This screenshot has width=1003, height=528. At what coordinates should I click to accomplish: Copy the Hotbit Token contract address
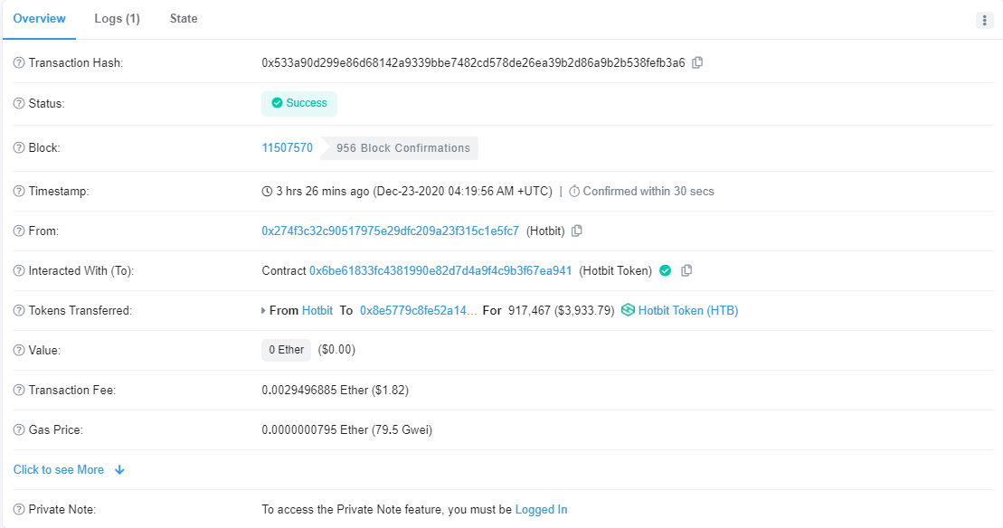(686, 270)
